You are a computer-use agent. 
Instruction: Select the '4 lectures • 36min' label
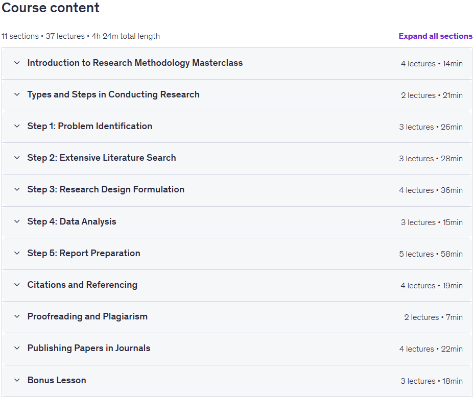[x=431, y=190]
